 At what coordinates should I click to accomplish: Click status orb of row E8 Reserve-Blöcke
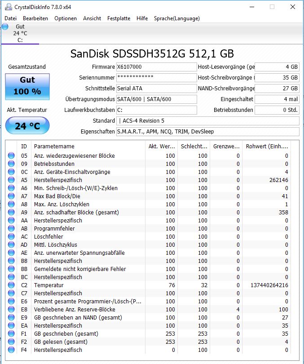coord(11,309)
